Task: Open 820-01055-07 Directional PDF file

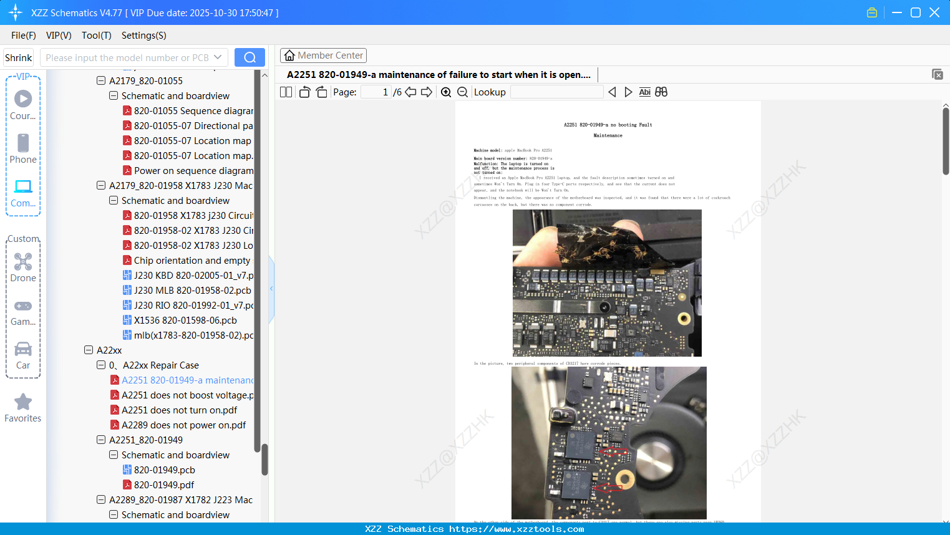Action: pyautogui.click(x=188, y=125)
